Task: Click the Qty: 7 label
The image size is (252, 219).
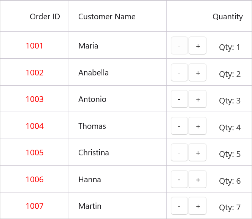Action: (x=230, y=208)
